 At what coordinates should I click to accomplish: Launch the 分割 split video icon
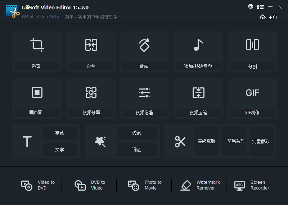pyautogui.click(x=252, y=45)
